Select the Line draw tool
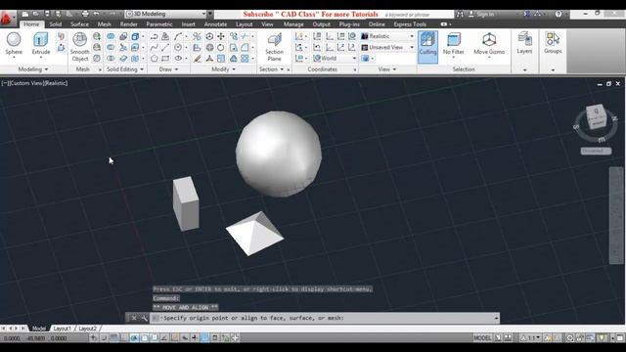 pyautogui.click(x=165, y=47)
